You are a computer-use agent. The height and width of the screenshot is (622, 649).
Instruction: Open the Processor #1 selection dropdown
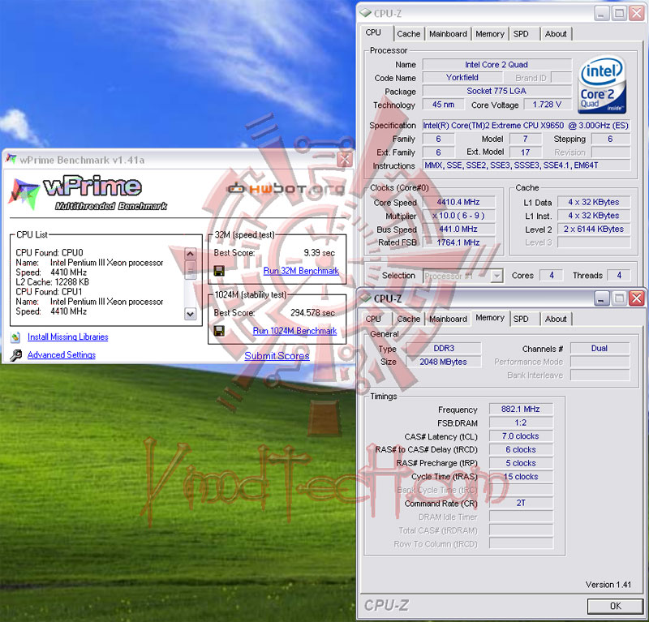click(496, 276)
